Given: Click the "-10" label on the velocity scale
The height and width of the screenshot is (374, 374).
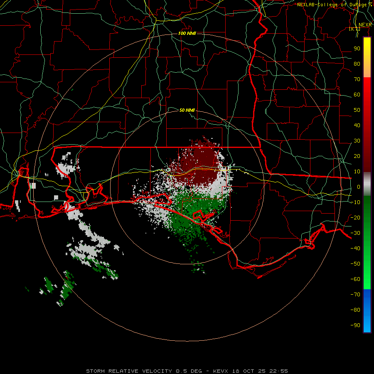Looking at the screenshot, I should (355, 202).
